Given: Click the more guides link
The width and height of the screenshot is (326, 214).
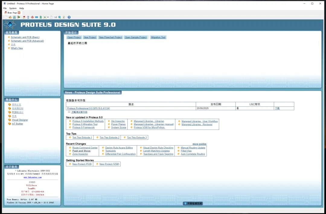Looking at the screenshot, I should point(200,144).
